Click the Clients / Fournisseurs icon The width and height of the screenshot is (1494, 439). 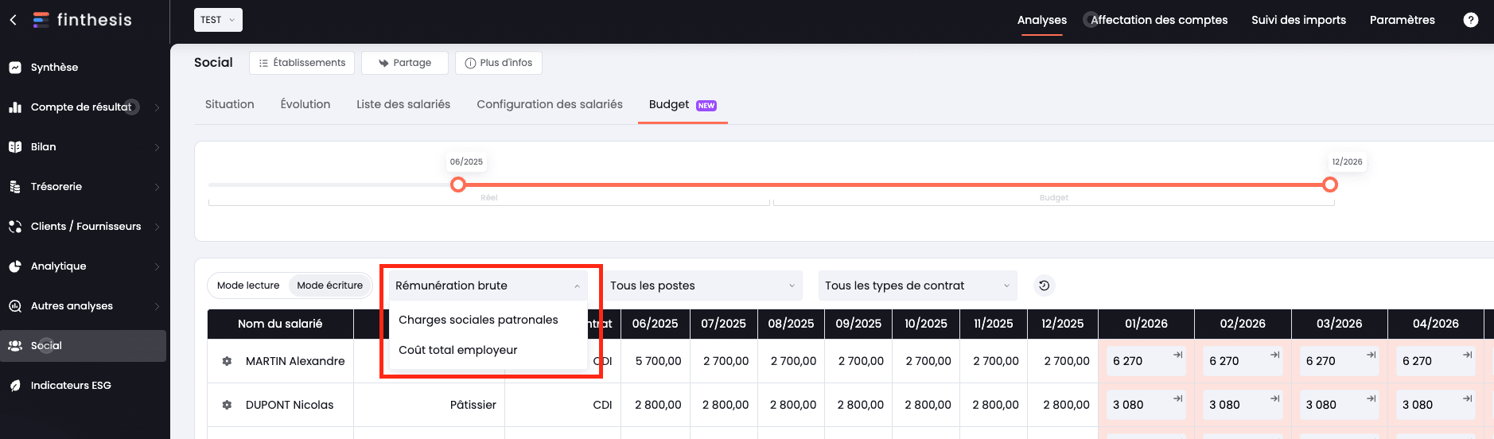click(15, 227)
